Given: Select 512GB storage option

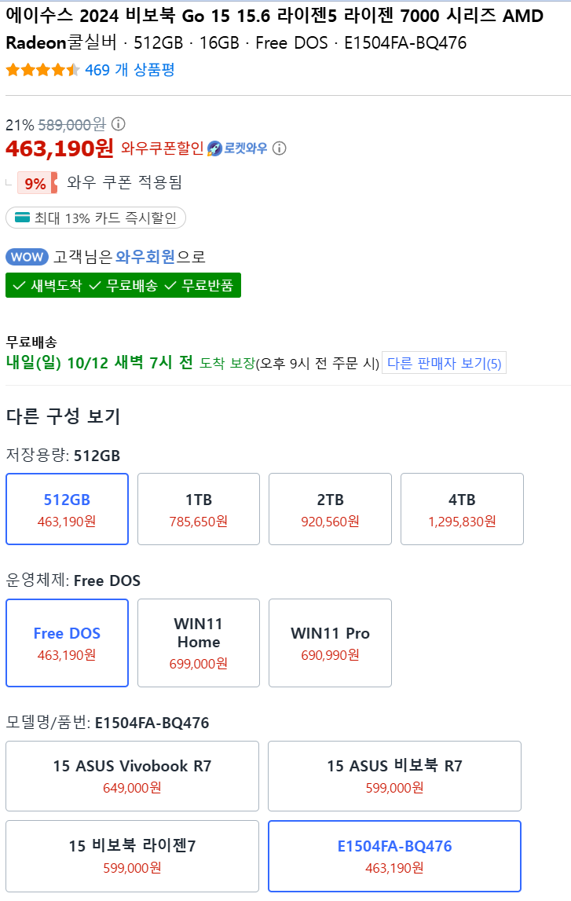Looking at the screenshot, I should (x=67, y=509).
